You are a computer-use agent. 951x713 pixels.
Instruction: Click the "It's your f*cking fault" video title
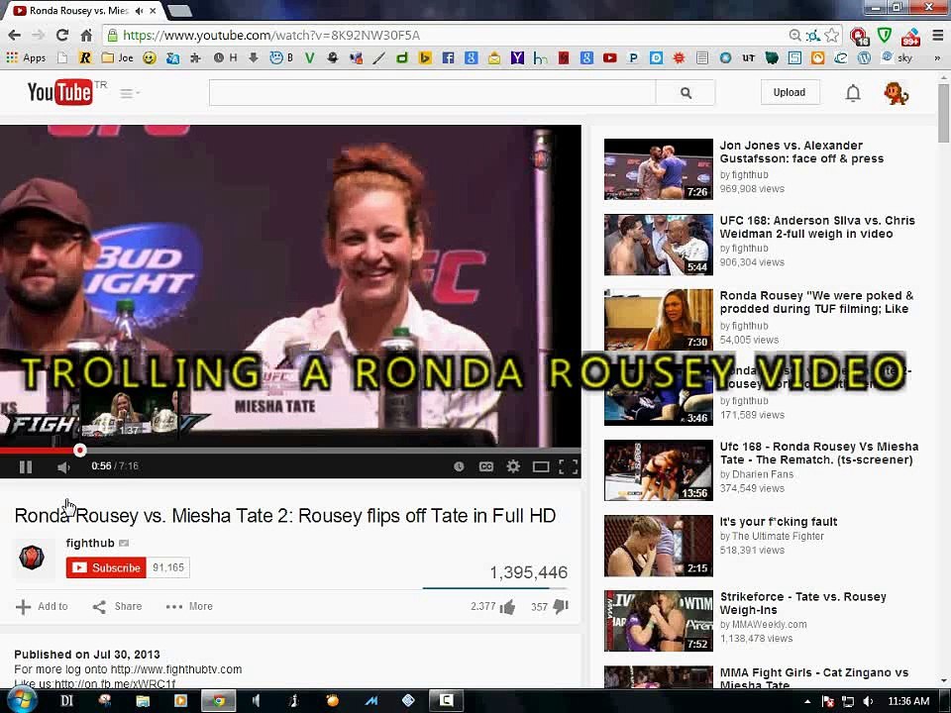(779, 522)
